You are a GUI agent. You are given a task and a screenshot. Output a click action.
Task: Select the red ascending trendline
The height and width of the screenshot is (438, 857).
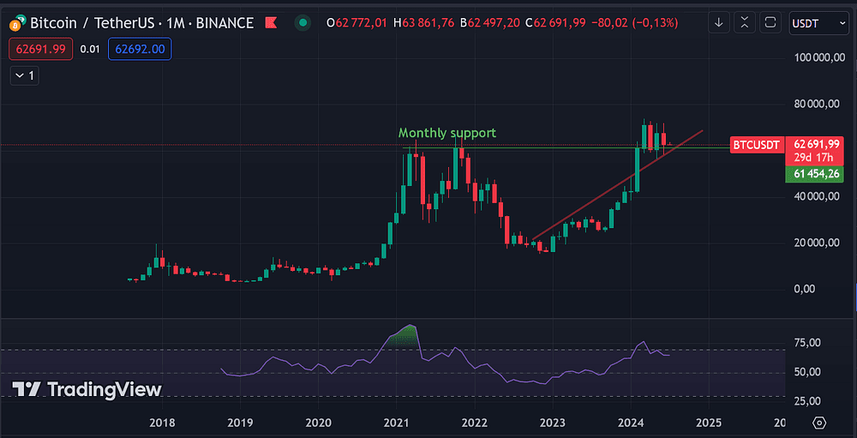[x=618, y=185]
